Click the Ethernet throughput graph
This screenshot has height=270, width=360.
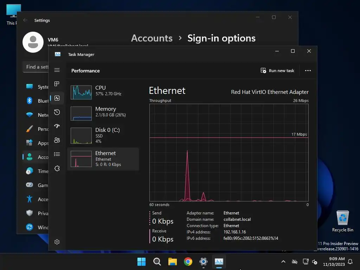[229, 153]
